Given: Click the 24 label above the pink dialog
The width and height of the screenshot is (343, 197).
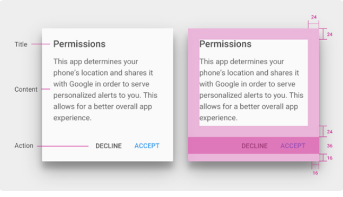Looking at the screenshot, I should pyautogui.click(x=314, y=17).
